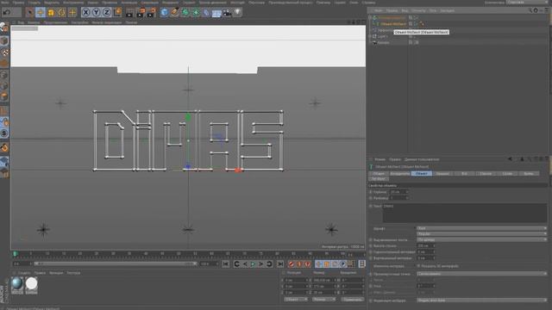Toggle autokeying red button
Viewport: 552px width, 310px height.
tap(299, 264)
